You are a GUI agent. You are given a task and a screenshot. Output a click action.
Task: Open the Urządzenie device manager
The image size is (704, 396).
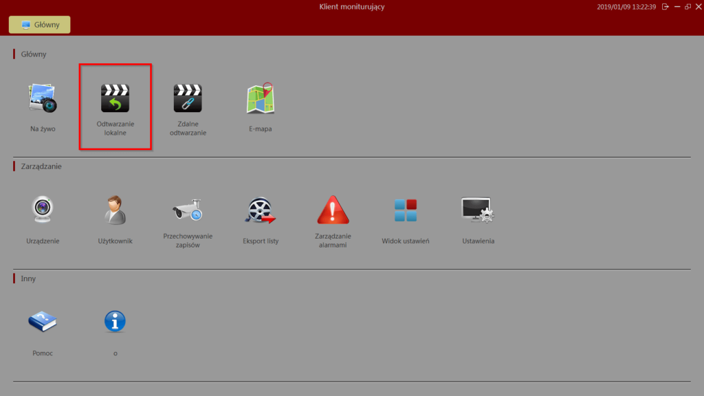(41, 210)
